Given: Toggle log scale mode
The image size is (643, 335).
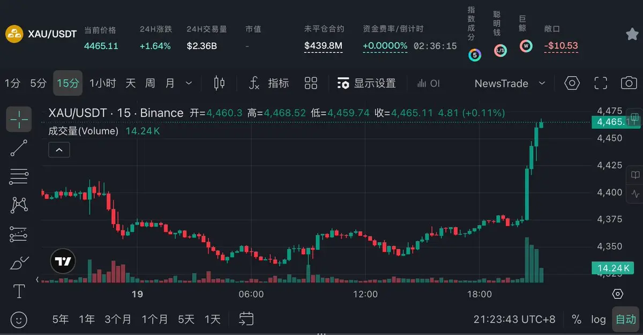Looking at the screenshot, I should (599, 319).
